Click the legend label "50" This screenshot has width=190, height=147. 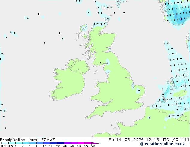click(93, 146)
